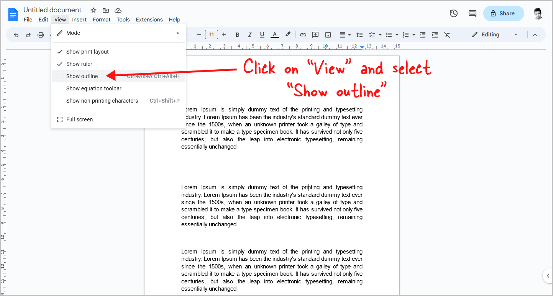Open the Editing mode dropdown
The width and height of the screenshot is (553, 296).
tap(494, 34)
